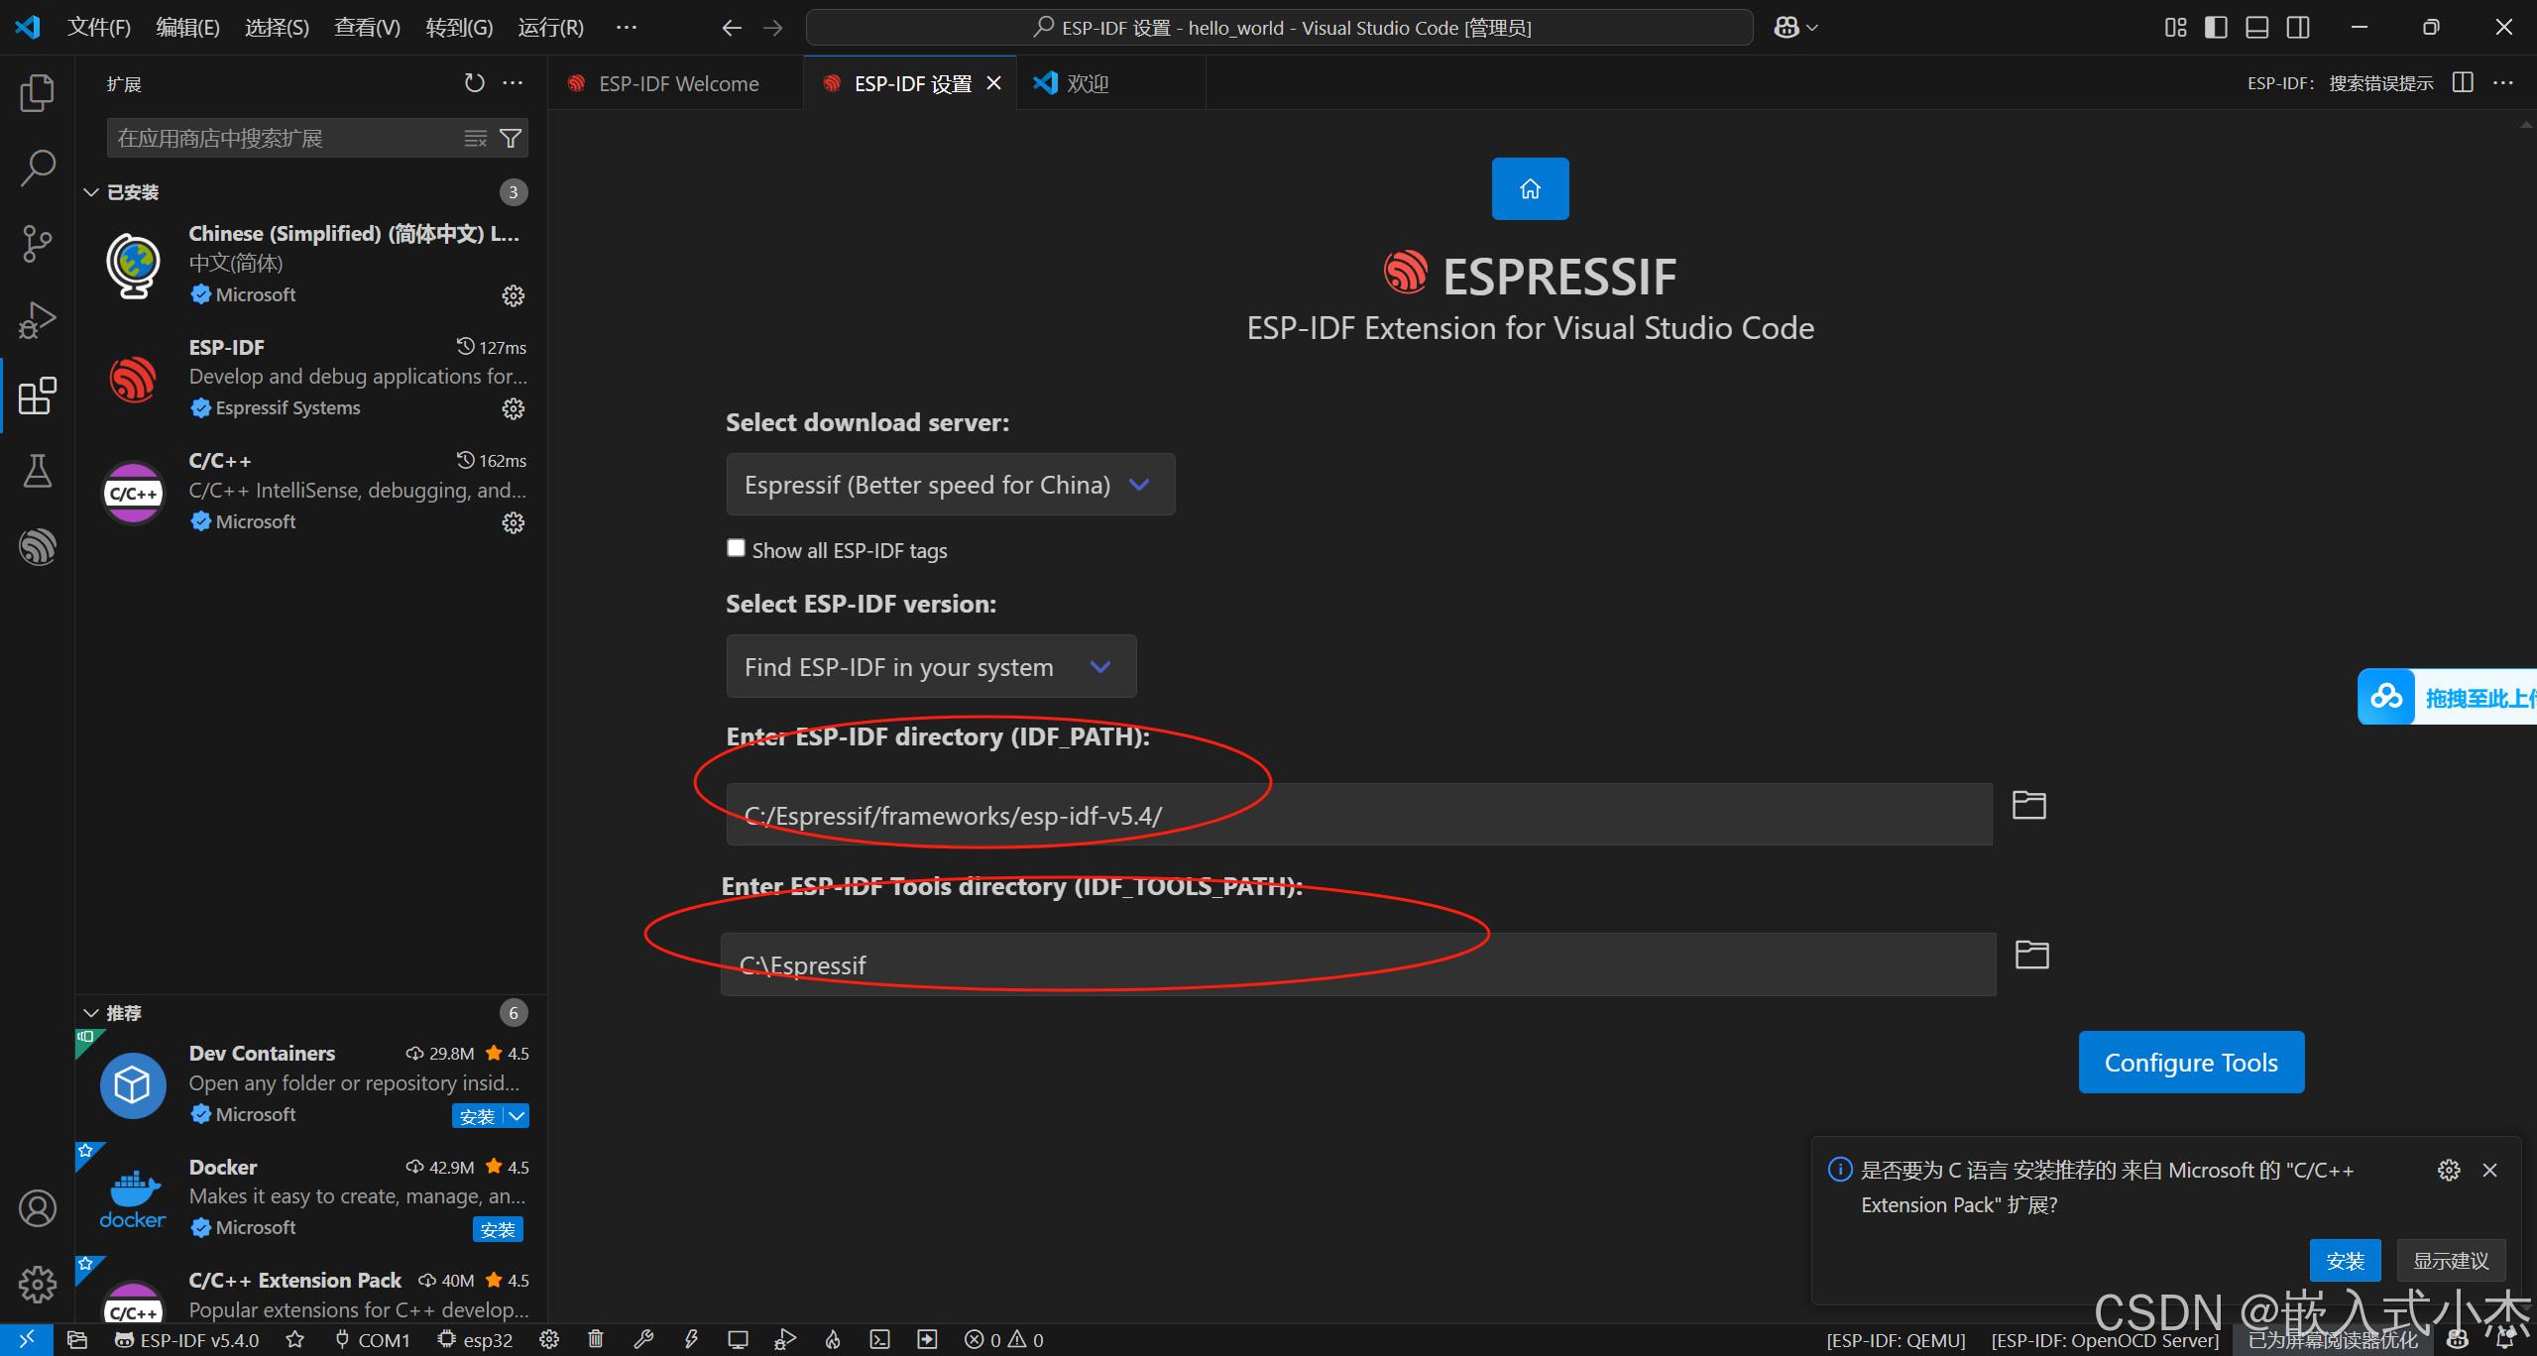Click the Home icon on the settings page
The image size is (2537, 1356).
pos(1530,188)
